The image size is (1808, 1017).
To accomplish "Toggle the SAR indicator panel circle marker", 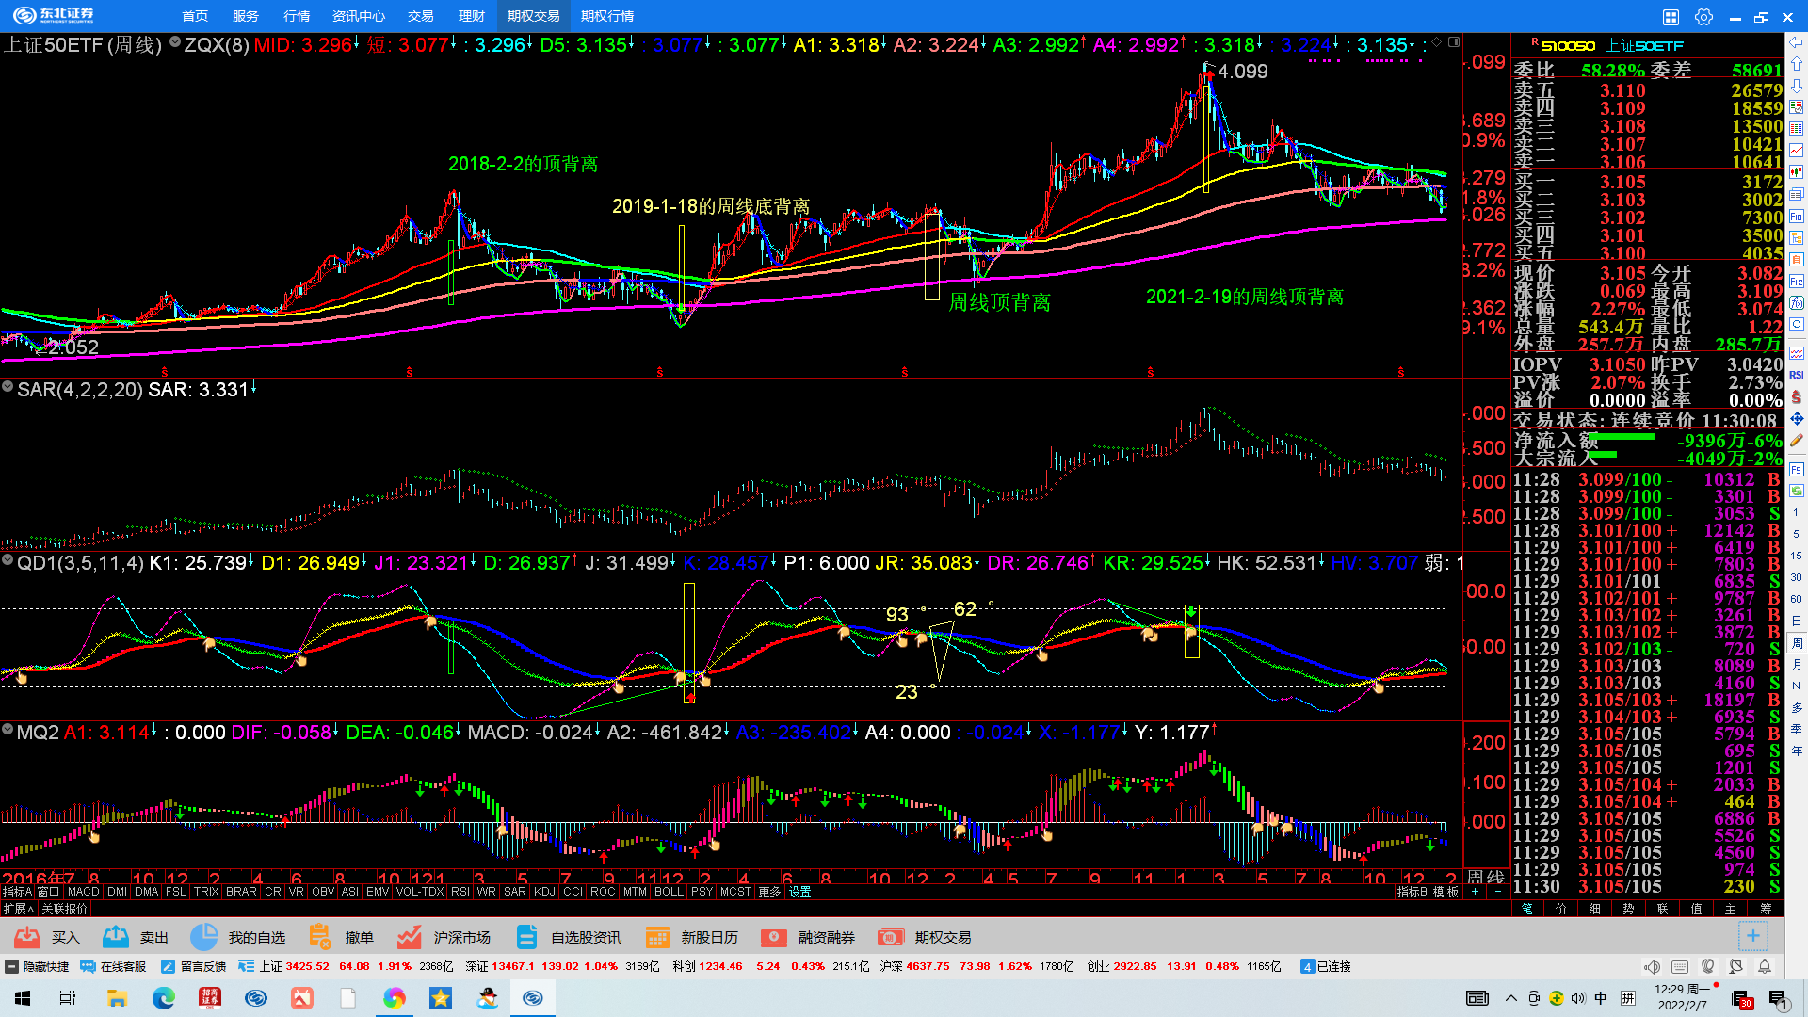I will tap(8, 387).
